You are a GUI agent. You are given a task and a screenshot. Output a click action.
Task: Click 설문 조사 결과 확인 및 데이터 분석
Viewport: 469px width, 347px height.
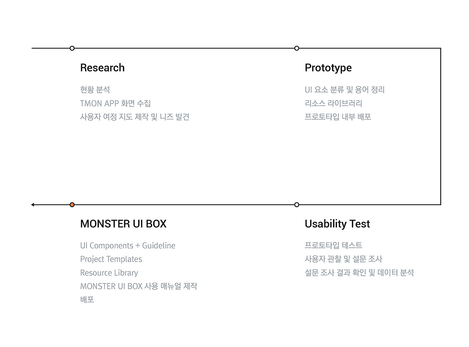pos(359,273)
